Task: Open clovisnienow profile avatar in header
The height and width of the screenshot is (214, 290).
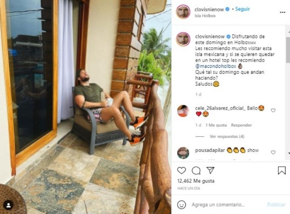Action: point(183,12)
